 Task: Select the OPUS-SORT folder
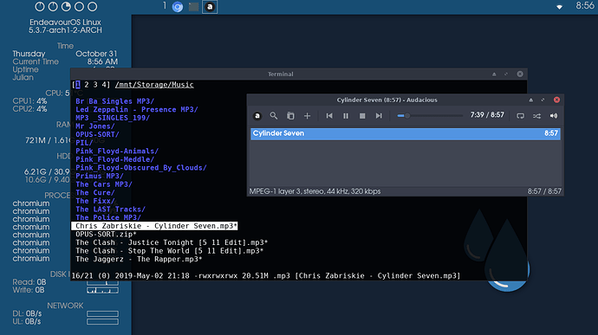(97, 134)
